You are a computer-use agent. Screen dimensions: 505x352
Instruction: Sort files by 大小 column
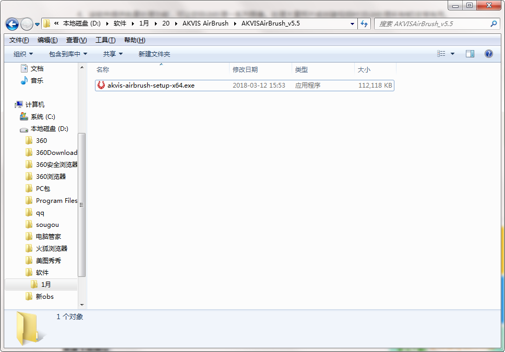tap(364, 69)
